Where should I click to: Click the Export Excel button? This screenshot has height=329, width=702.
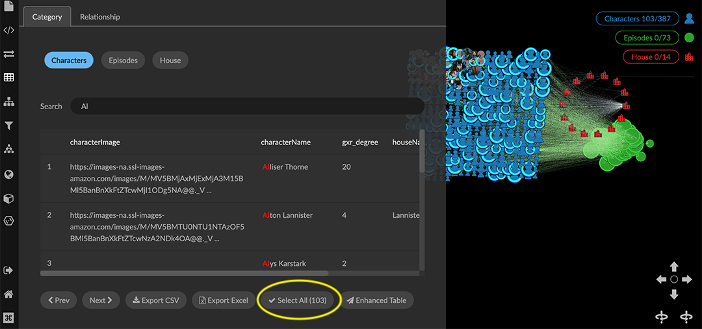point(224,300)
